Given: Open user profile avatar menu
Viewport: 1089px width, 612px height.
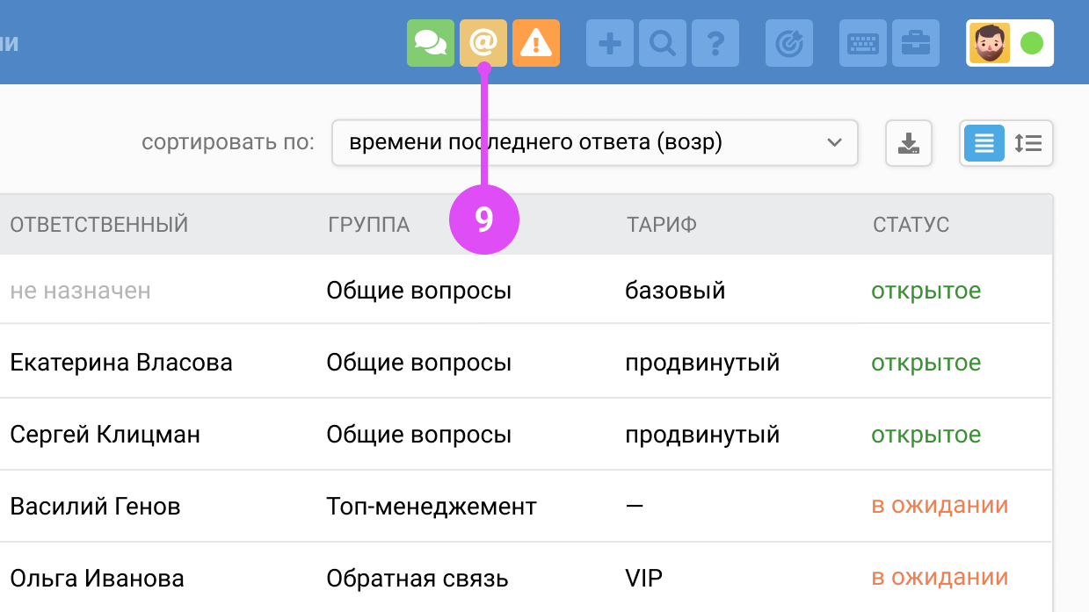Looking at the screenshot, I should pos(990,43).
